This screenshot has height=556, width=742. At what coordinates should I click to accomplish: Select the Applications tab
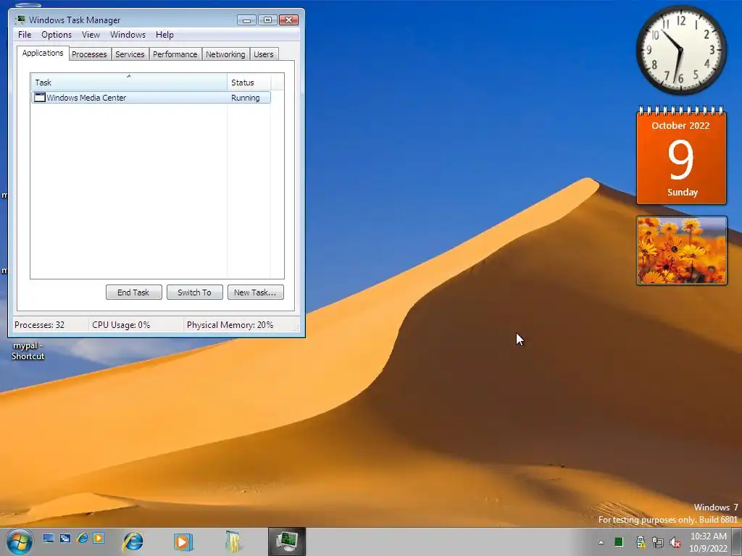[43, 53]
